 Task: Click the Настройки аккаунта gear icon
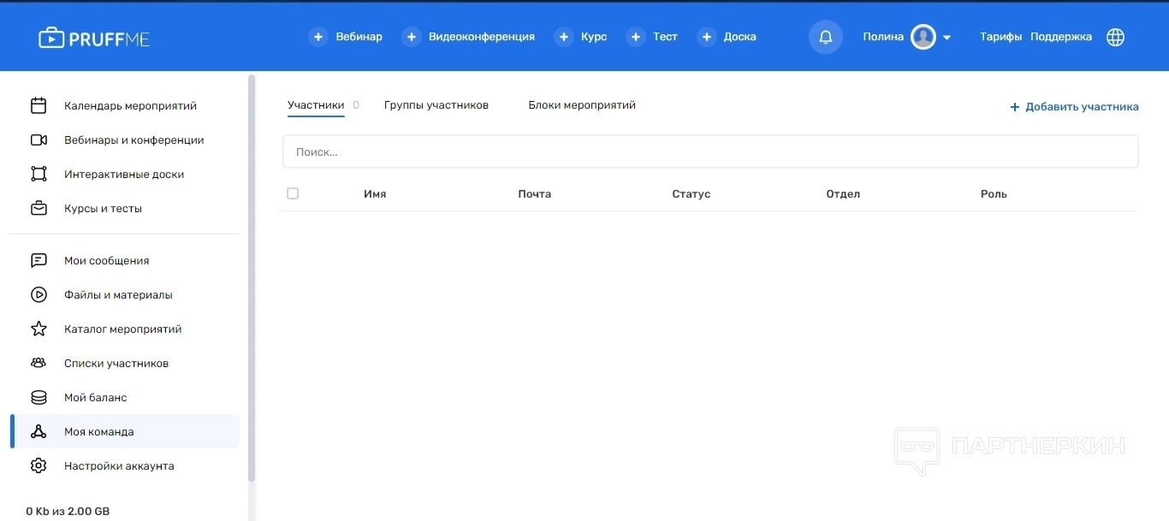tap(39, 466)
